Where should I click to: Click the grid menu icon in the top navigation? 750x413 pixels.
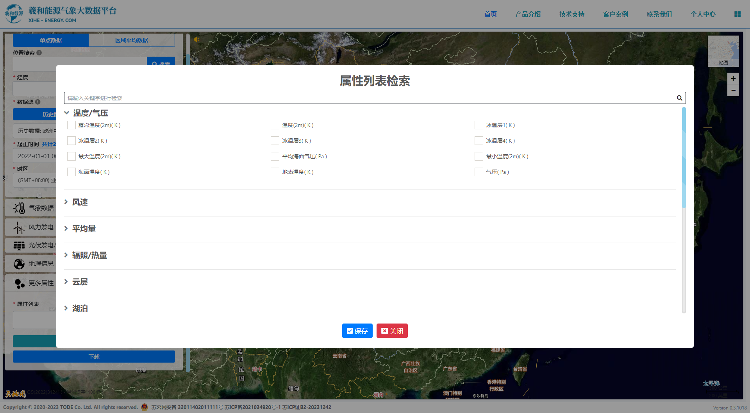coord(737,14)
